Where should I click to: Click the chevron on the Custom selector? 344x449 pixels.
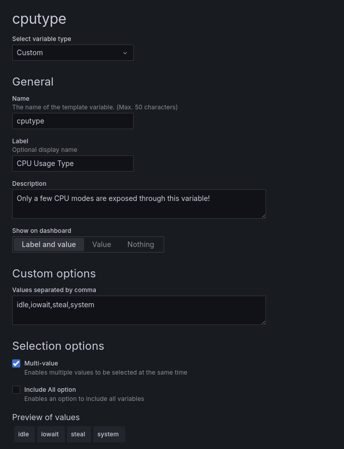pos(125,53)
